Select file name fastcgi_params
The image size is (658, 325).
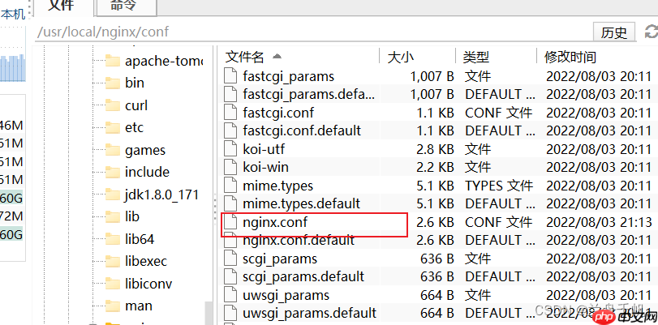coord(288,77)
